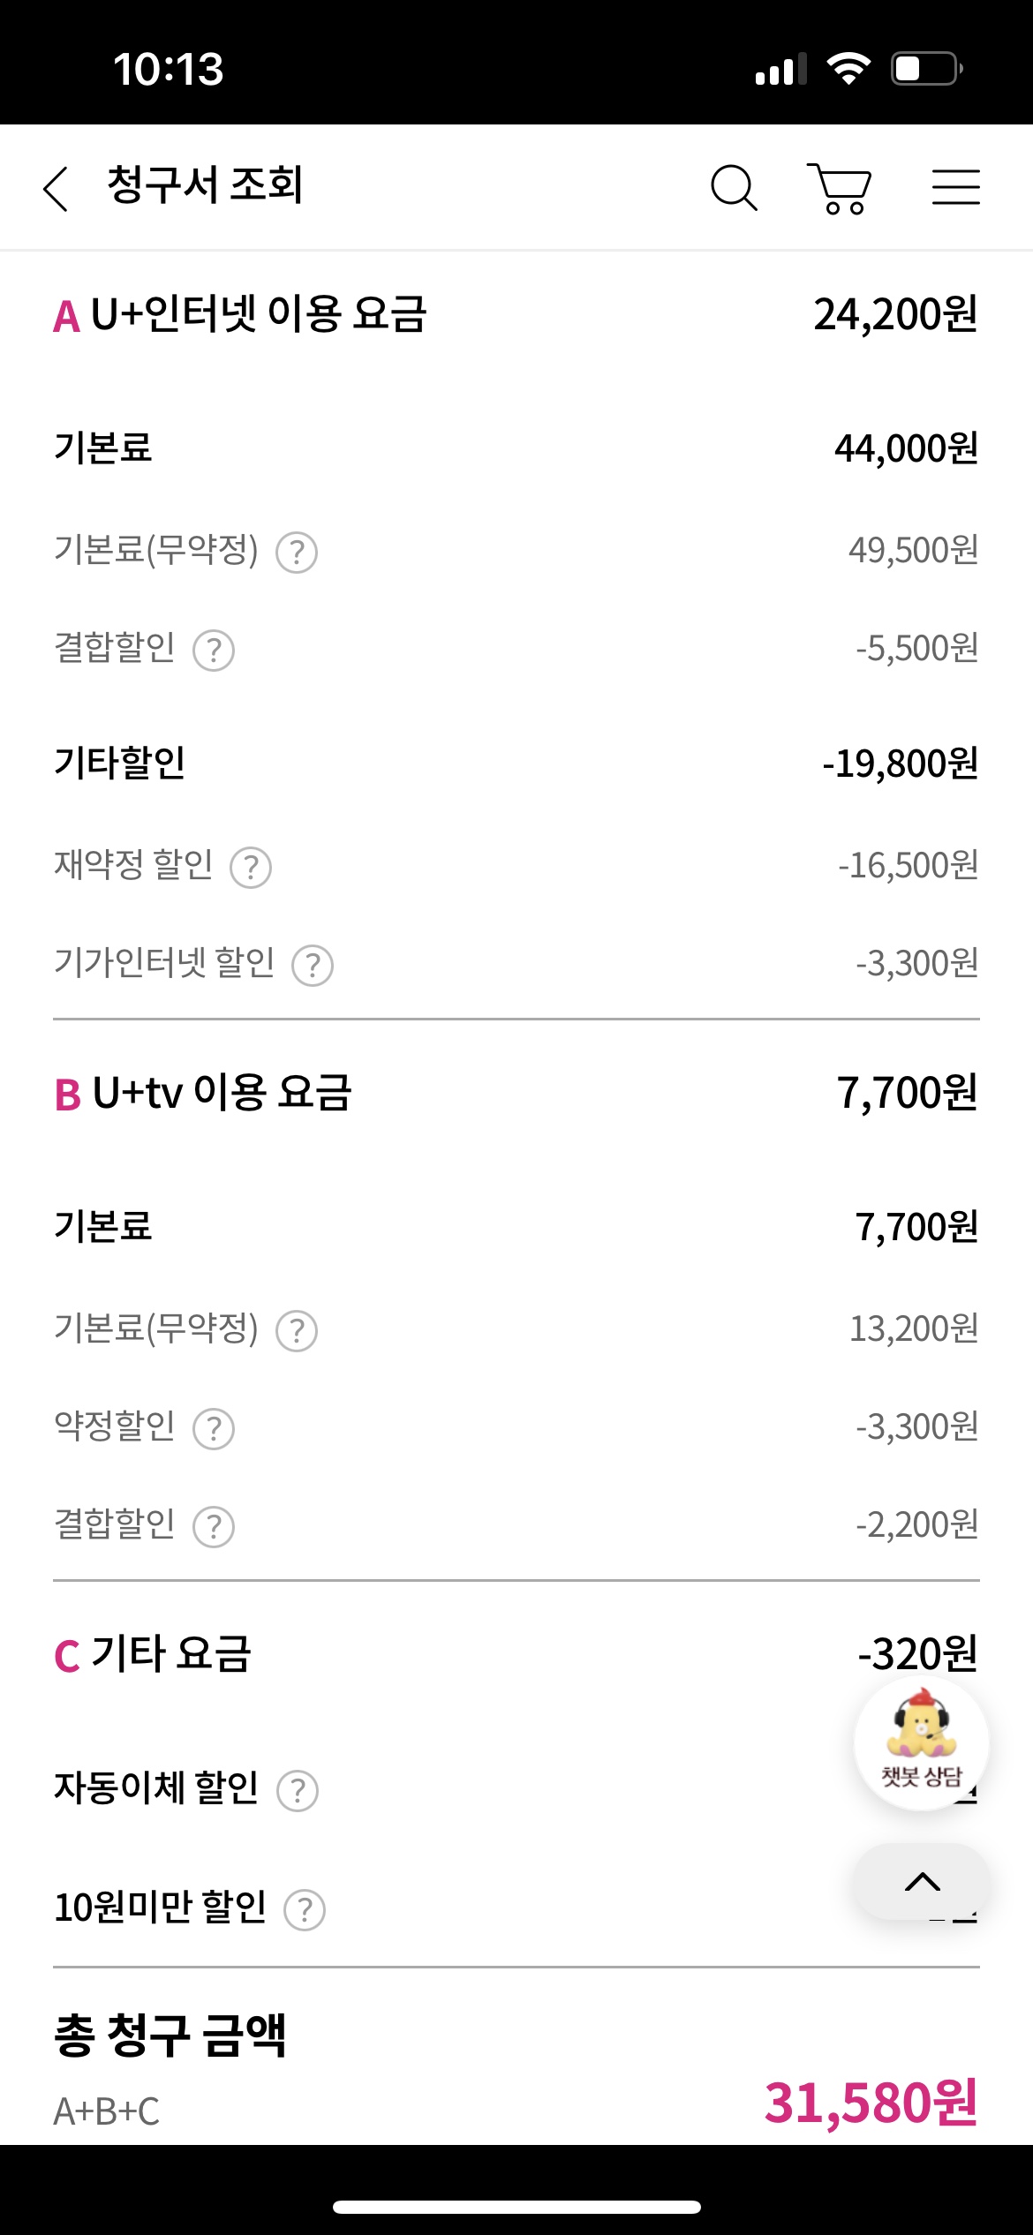Tap help icon beside 기가인터넷 할인

coord(313,965)
